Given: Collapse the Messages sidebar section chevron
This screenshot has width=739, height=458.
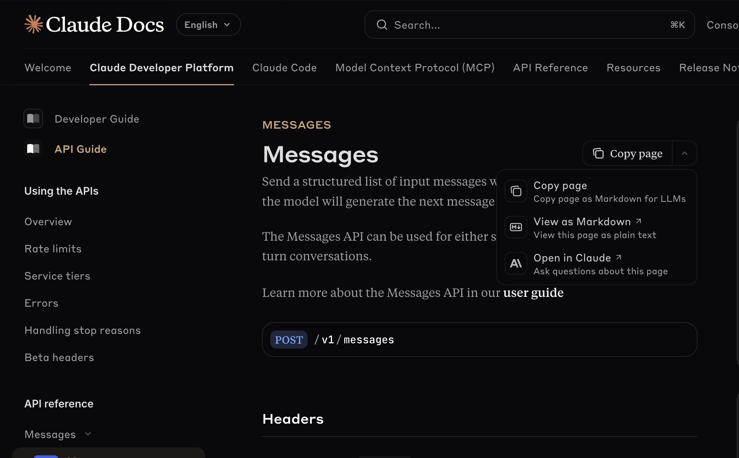Looking at the screenshot, I should point(88,434).
